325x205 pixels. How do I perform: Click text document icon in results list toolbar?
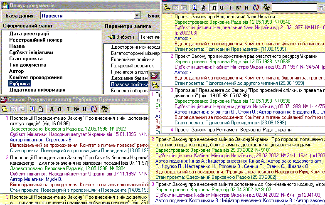click(x=41, y=109)
